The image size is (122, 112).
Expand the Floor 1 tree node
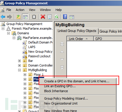(x=25, y=75)
